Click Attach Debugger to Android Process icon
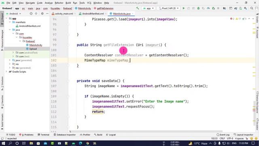Viewport: 259px width, 146px height. coord(213,8)
